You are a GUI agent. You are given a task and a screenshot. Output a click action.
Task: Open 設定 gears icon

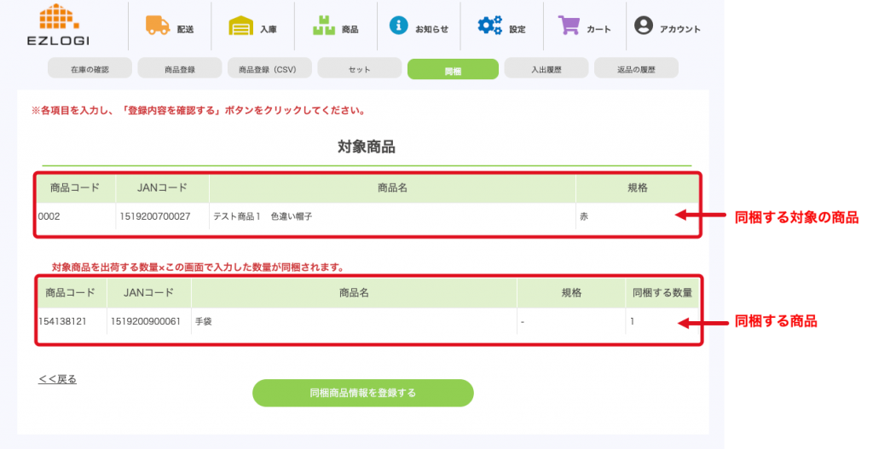click(x=489, y=26)
